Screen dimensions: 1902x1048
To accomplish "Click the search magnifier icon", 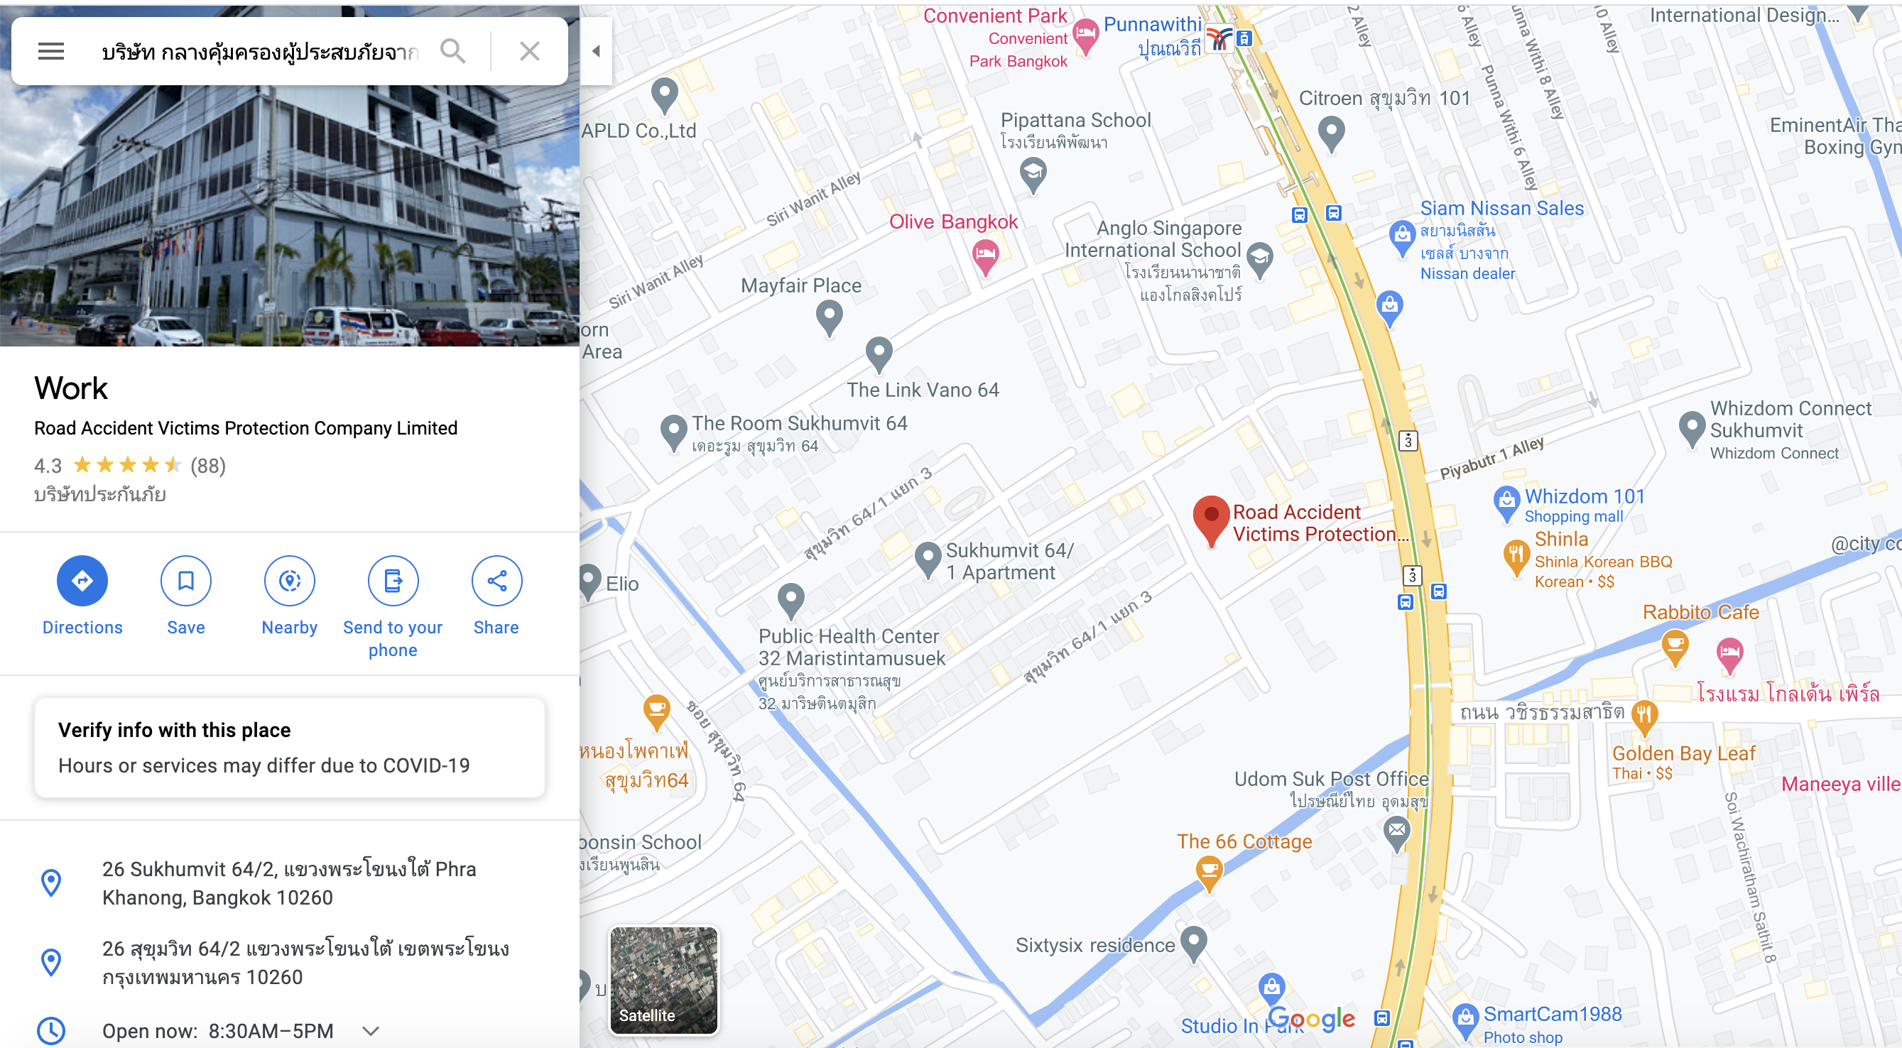I will click(x=452, y=51).
